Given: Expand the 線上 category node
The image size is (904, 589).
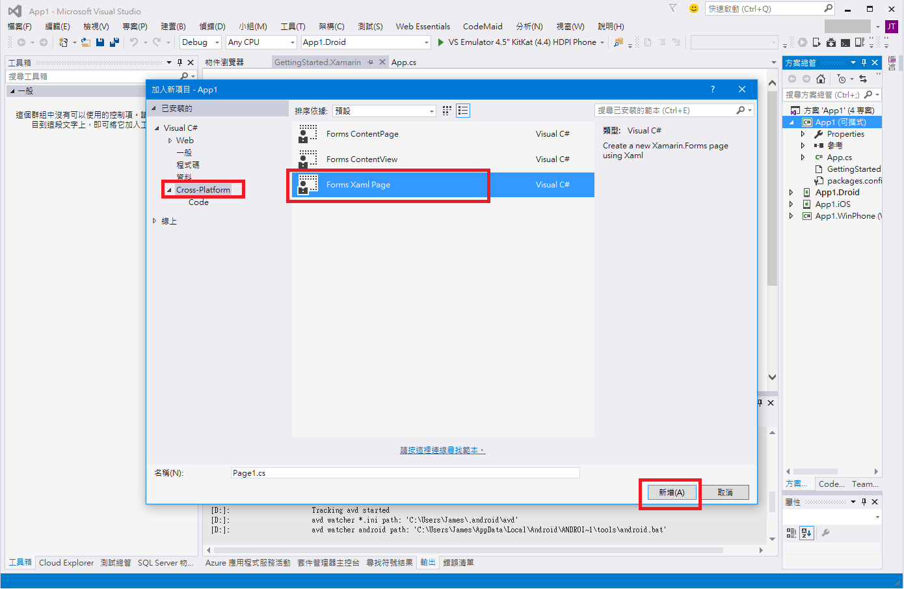Looking at the screenshot, I should coord(155,221).
